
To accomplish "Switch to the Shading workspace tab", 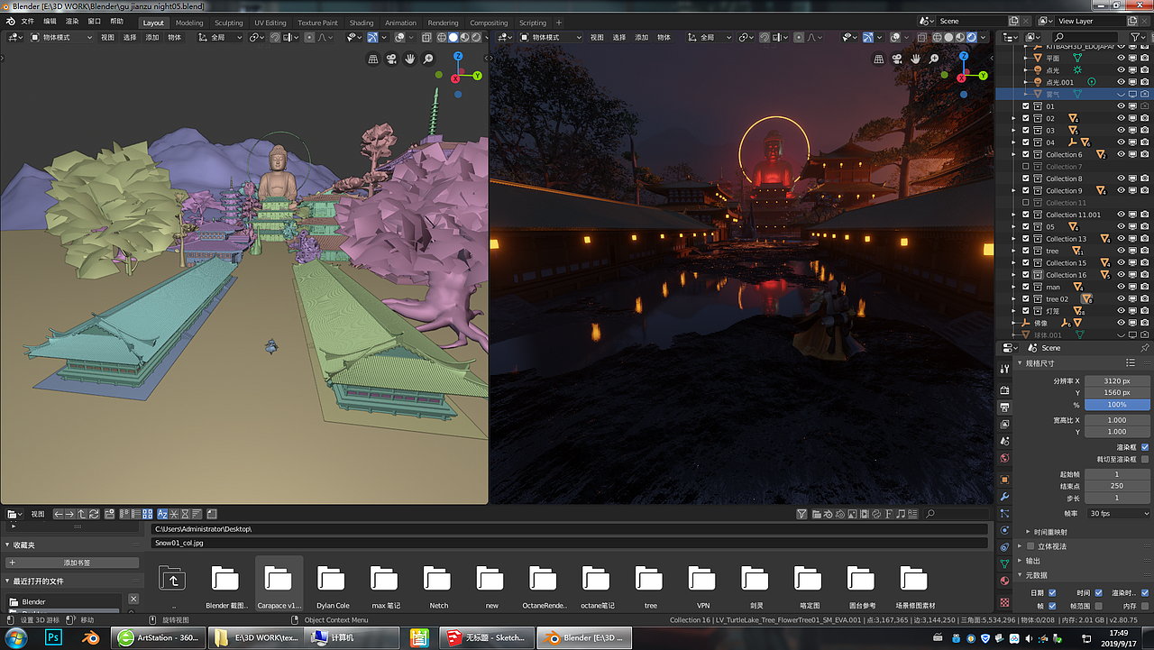I will [362, 23].
